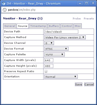Minimize the Chromium window
97x105 pixels.
80,3
